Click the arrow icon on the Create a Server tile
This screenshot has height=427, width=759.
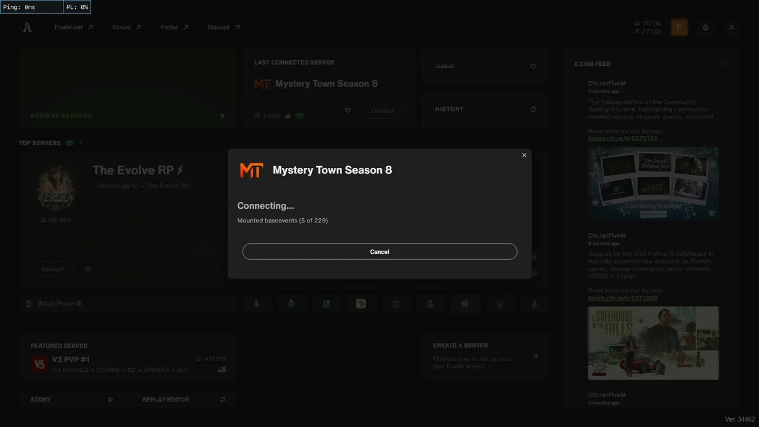tap(535, 356)
